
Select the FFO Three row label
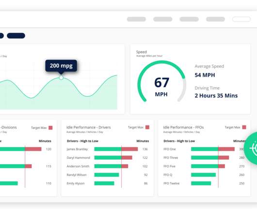pyautogui.click(x=171, y=157)
